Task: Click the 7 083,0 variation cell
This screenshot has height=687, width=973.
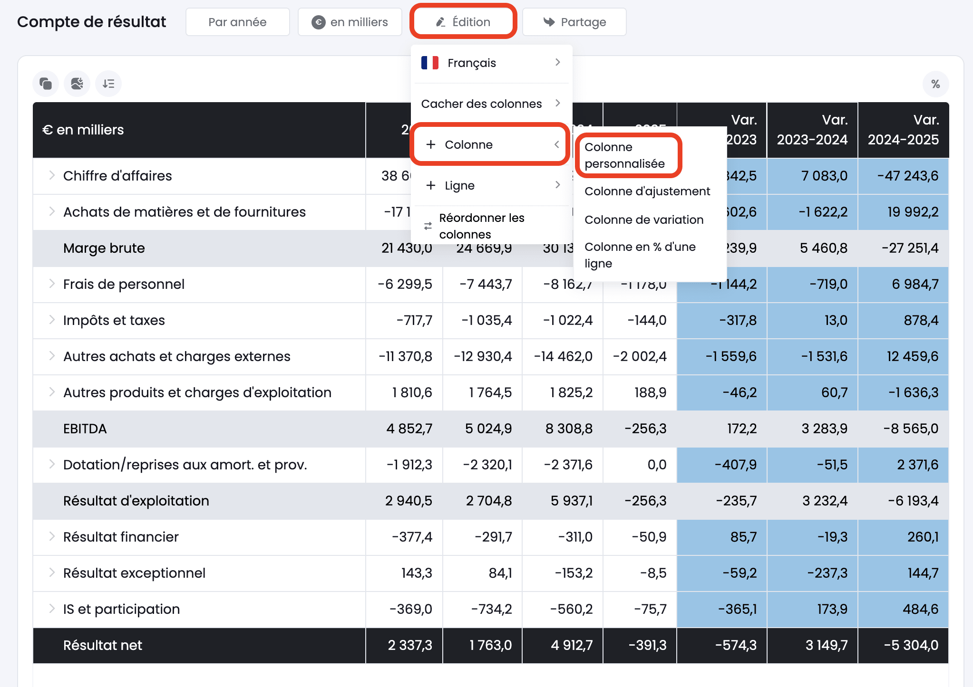Action: click(x=812, y=176)
